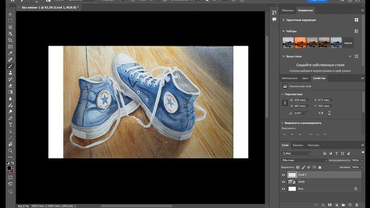Open the foreground color swatch

[x=9, y=168]
